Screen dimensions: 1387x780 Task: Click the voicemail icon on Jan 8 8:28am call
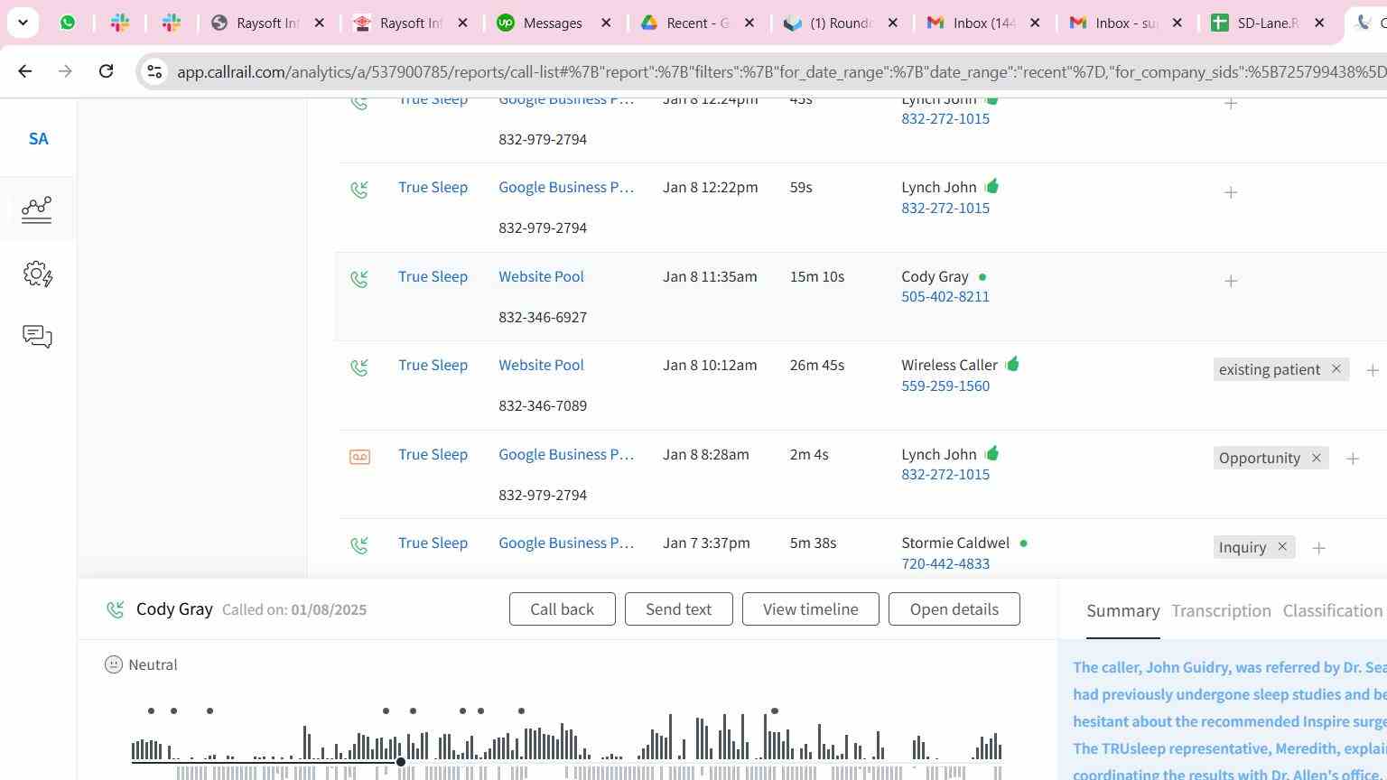coord(359,457)
